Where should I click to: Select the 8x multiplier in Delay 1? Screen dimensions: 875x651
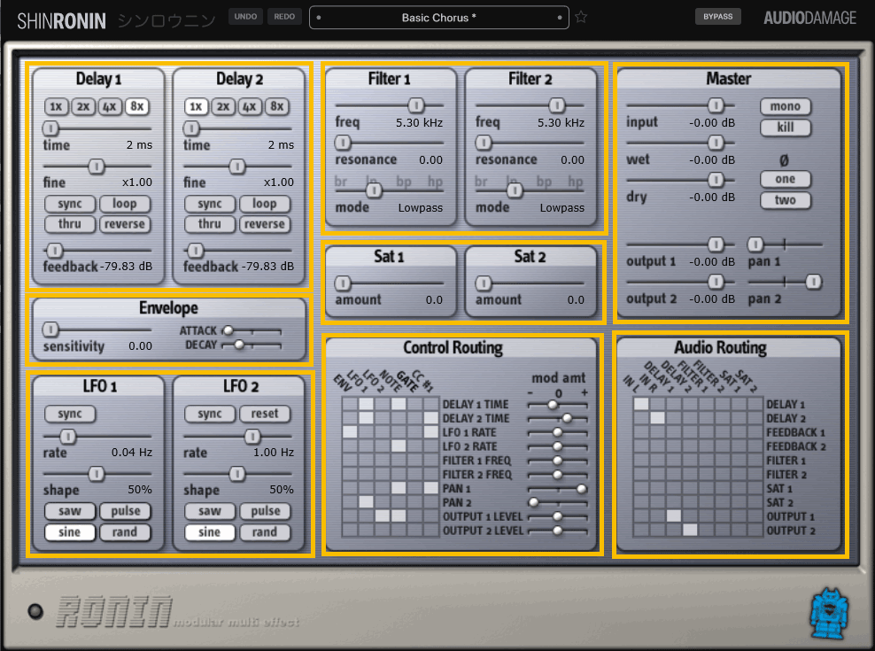coord(137,106)
